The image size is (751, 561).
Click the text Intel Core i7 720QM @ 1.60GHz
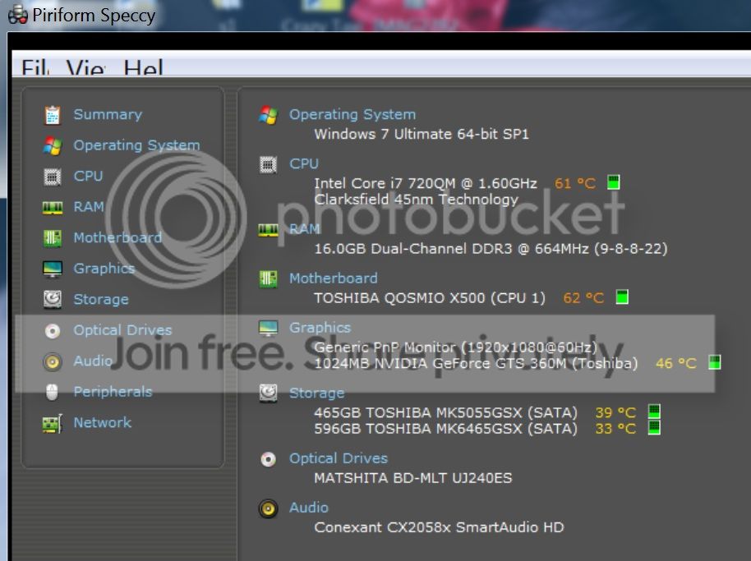coord(426,183)
